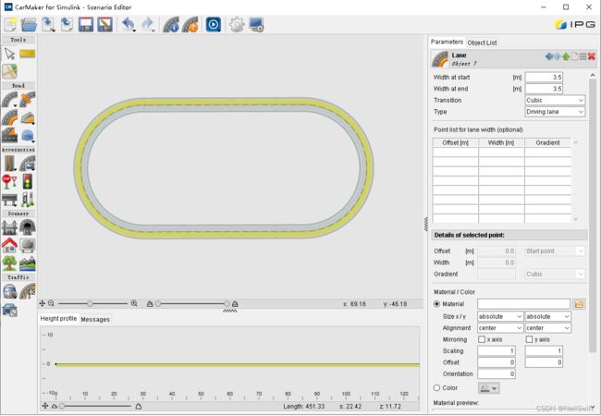
Task: Select the mountain terrain scenery tool
Action: point(28,263)
